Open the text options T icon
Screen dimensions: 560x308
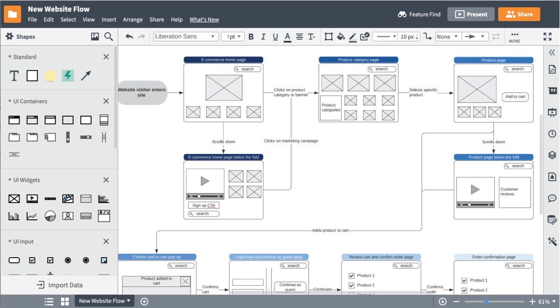tap(311, 36)
